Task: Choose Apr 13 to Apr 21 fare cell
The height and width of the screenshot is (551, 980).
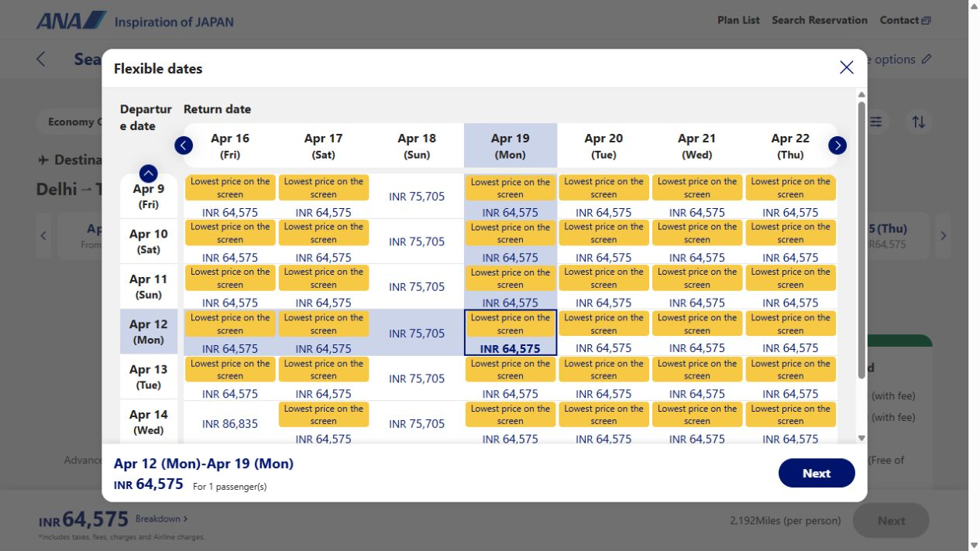Action: coord(696,378)
